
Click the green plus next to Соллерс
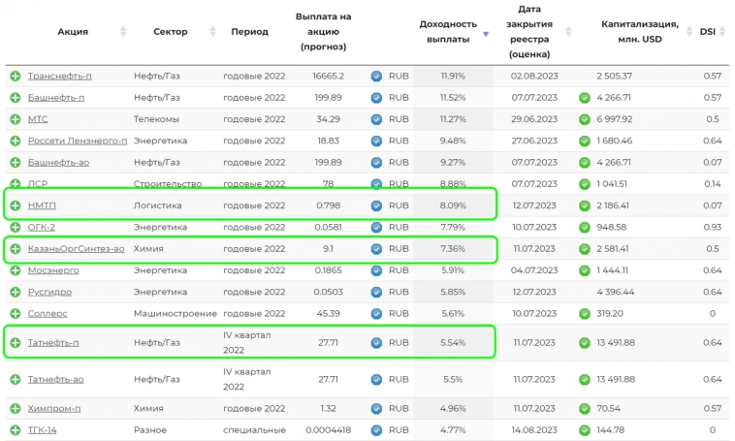pos(16,313)
